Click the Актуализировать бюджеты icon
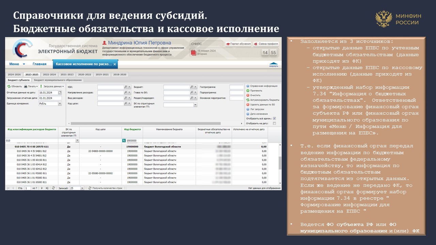The image size is (436, 245). click(x=248, y=100)
